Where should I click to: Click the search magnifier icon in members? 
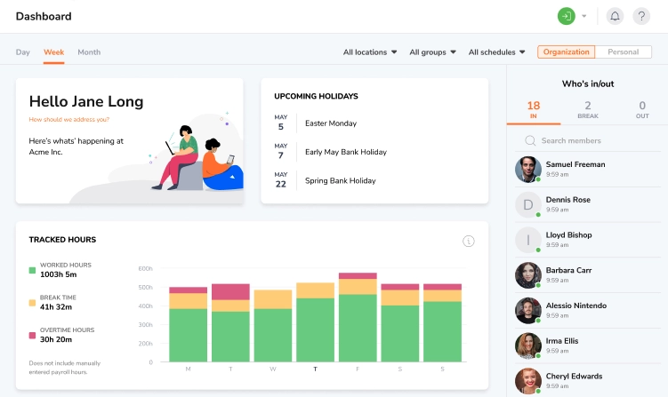pyautogui.click(x=530, y=140)
